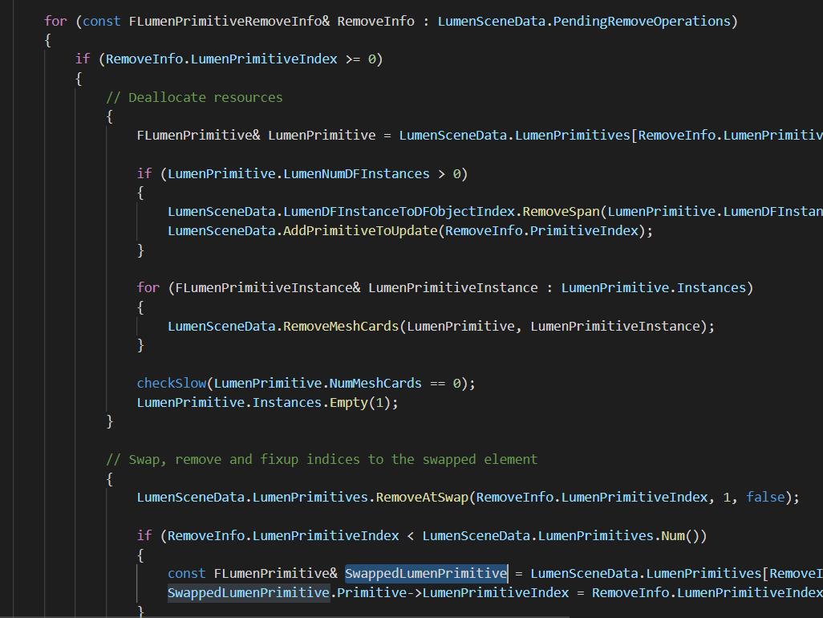Click the const keyword before FLumenPrimitive& SwappedLumenPrimitive
The width and height of the screenshot is (823, 618).
[x=186, y=573]
